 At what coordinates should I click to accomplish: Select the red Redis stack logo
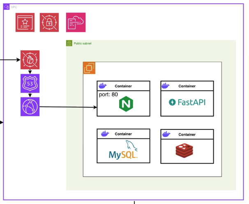click(184, 150)
